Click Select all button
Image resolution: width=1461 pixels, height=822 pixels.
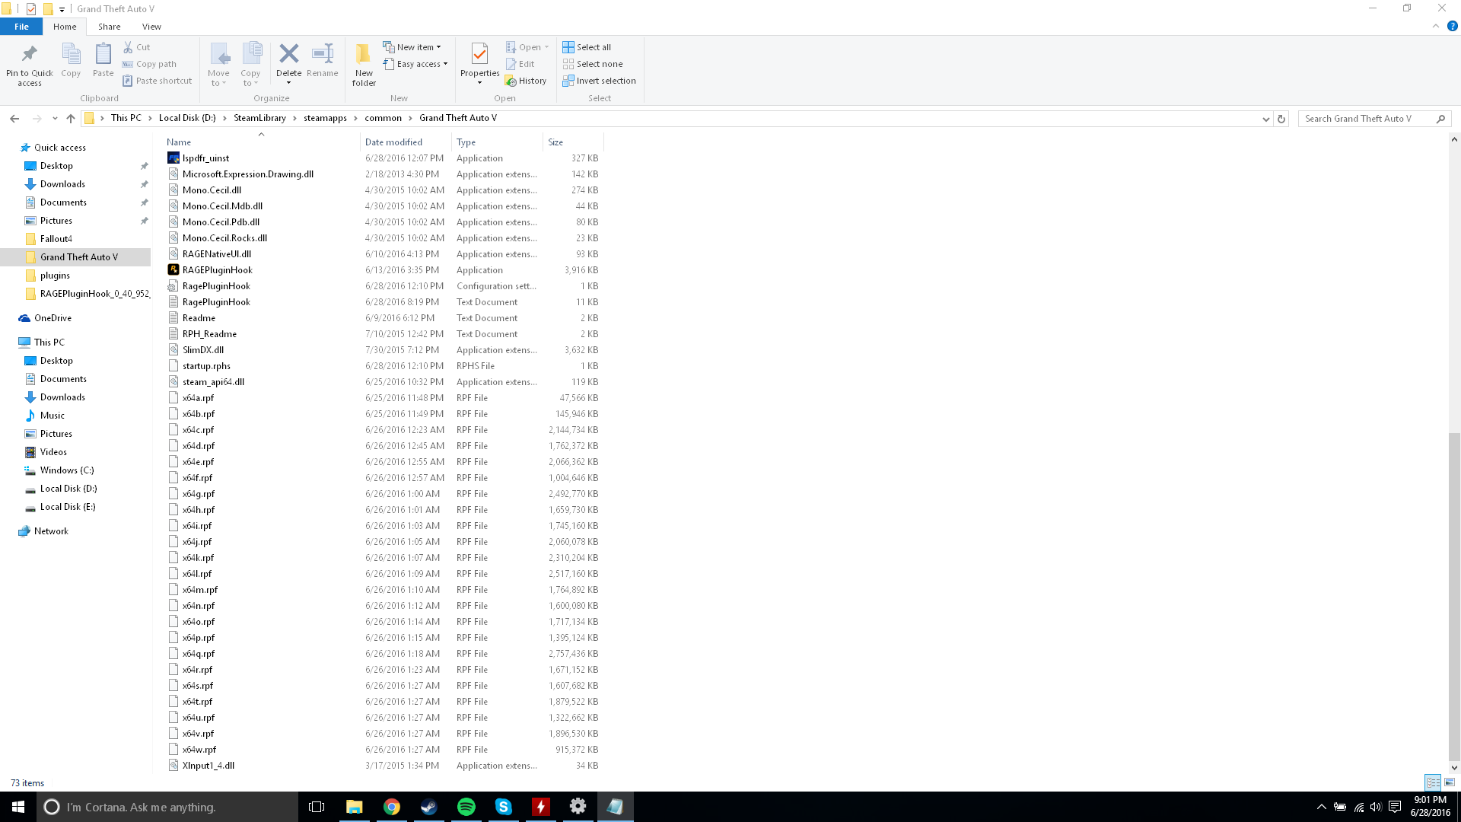click(587, 47)
